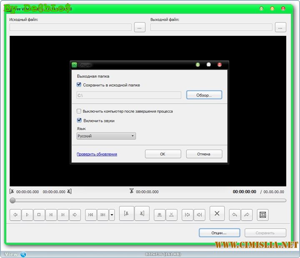The width and height of the screenshot is (300, 258).
Task: Click the set selection start scissors icon
Action: click(127, 213)
